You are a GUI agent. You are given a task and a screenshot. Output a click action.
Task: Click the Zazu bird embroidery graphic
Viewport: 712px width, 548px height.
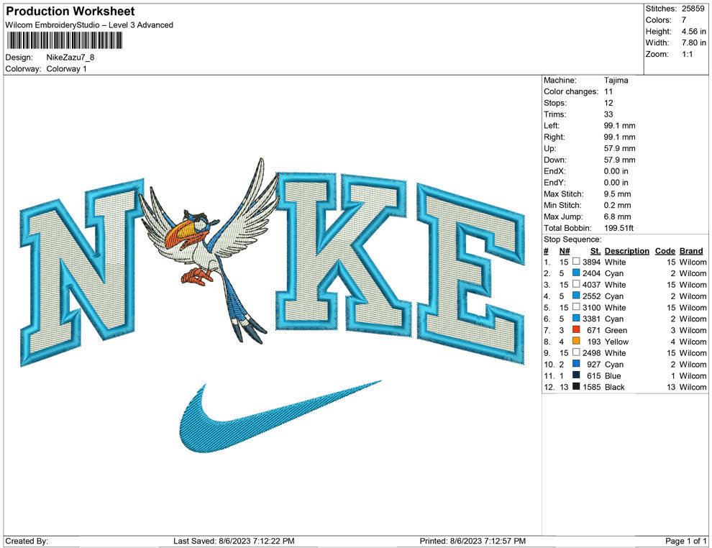tap(210, 250)
